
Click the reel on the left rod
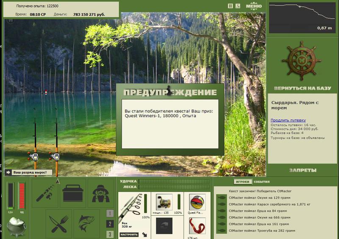pyautogui.click(x=34, y=156)
